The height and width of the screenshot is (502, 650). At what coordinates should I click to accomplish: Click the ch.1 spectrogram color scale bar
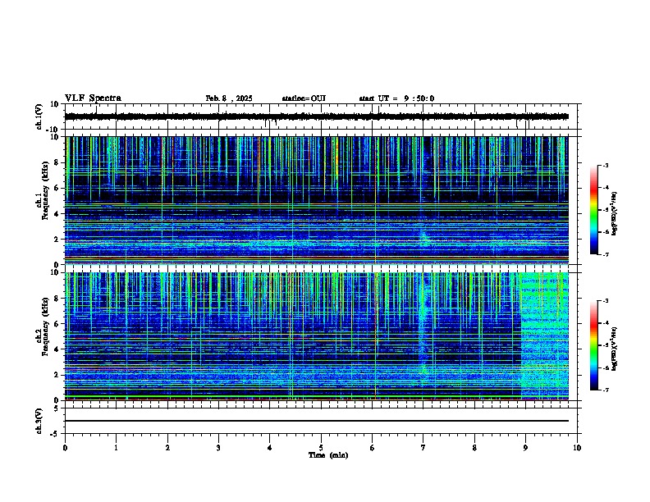(x=593, y=210)
